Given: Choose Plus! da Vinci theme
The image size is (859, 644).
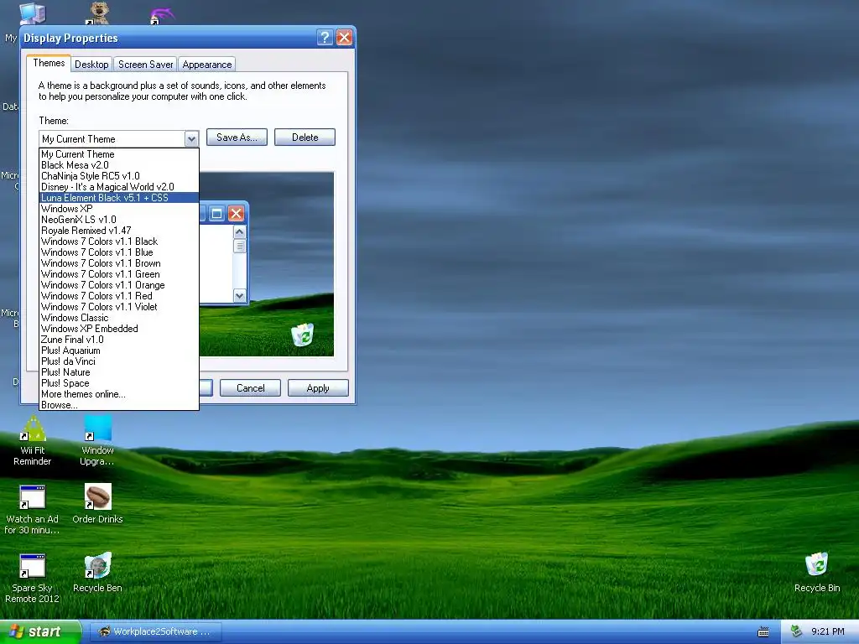Looking at the screenshot, I should [x=119, y=361].
